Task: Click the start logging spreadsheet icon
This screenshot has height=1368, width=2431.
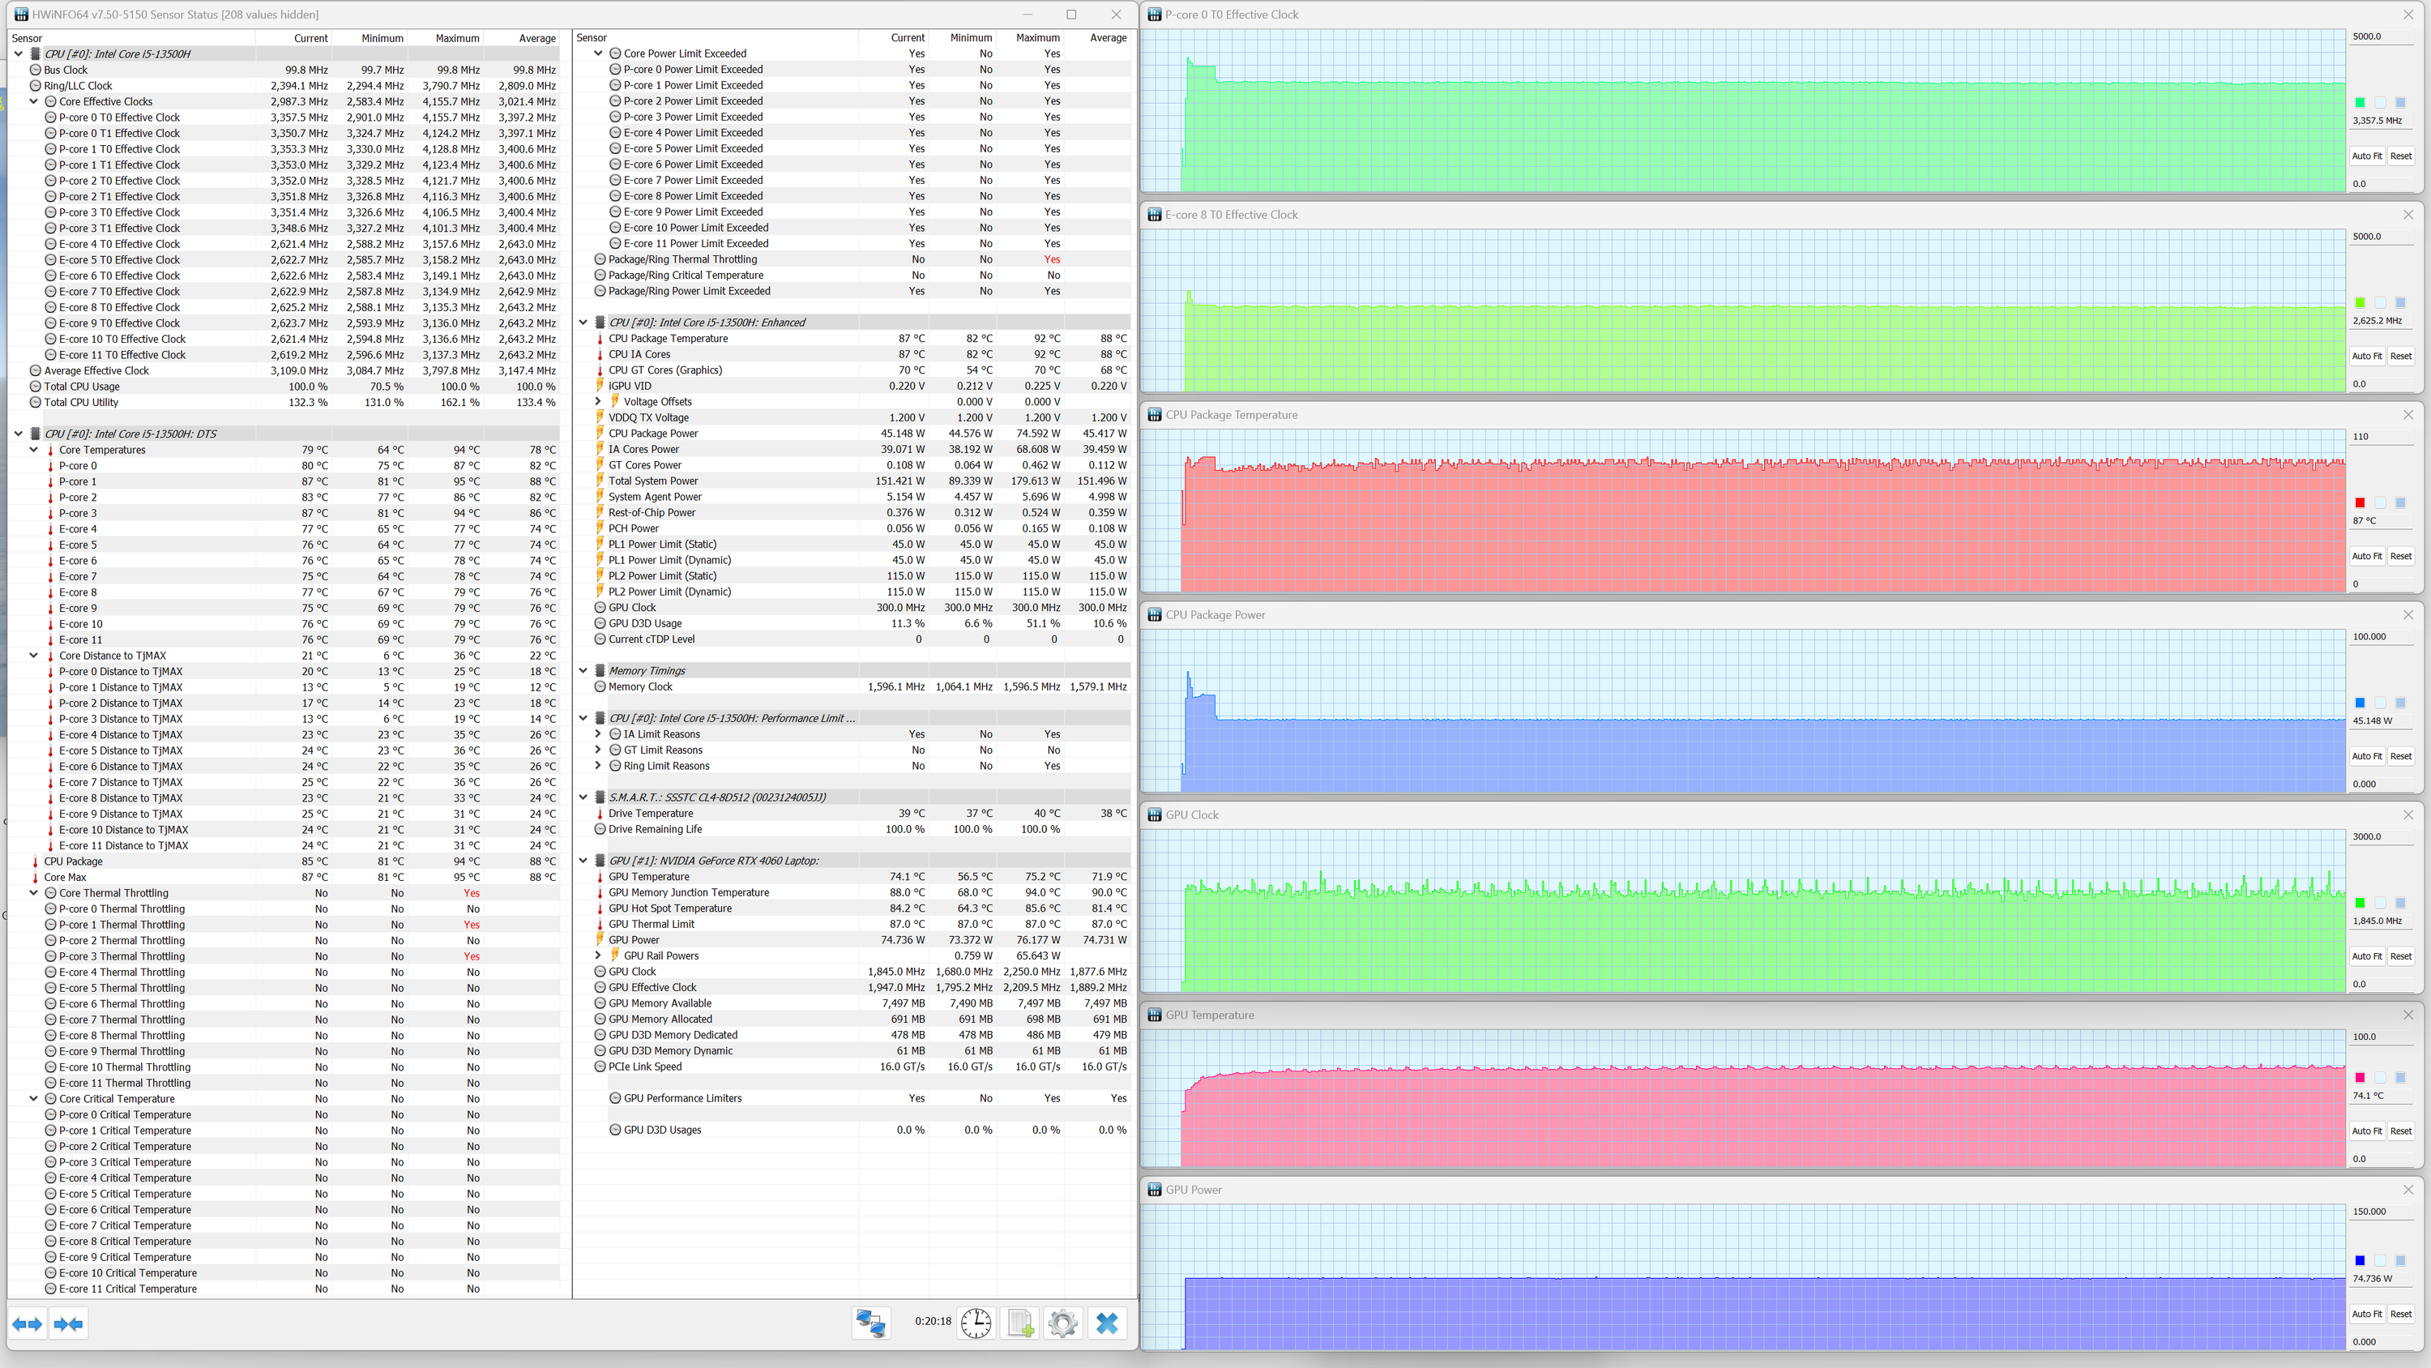Action: pyautogui.click(x=1020, y=1323)
